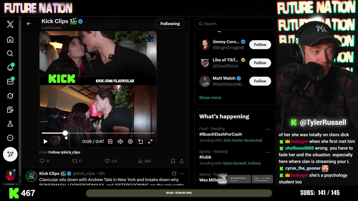Open More circle icon in sidebar
Screen dimensions: 358x201
[10, 138]
